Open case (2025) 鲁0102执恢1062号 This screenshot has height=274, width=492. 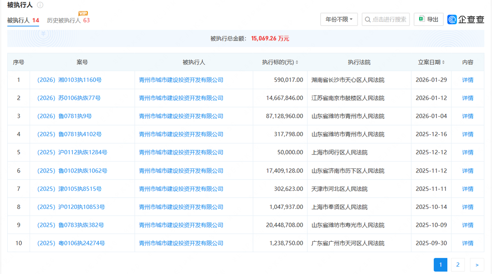pyautogui.click(x=72, y=171)
